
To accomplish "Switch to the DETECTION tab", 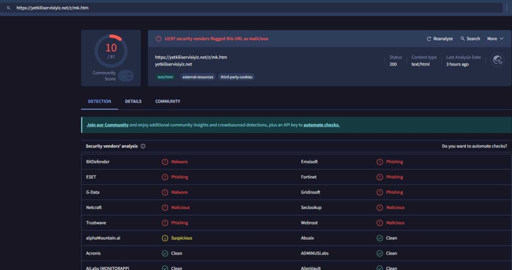I will pyautogui.click(x=99, y=101).
